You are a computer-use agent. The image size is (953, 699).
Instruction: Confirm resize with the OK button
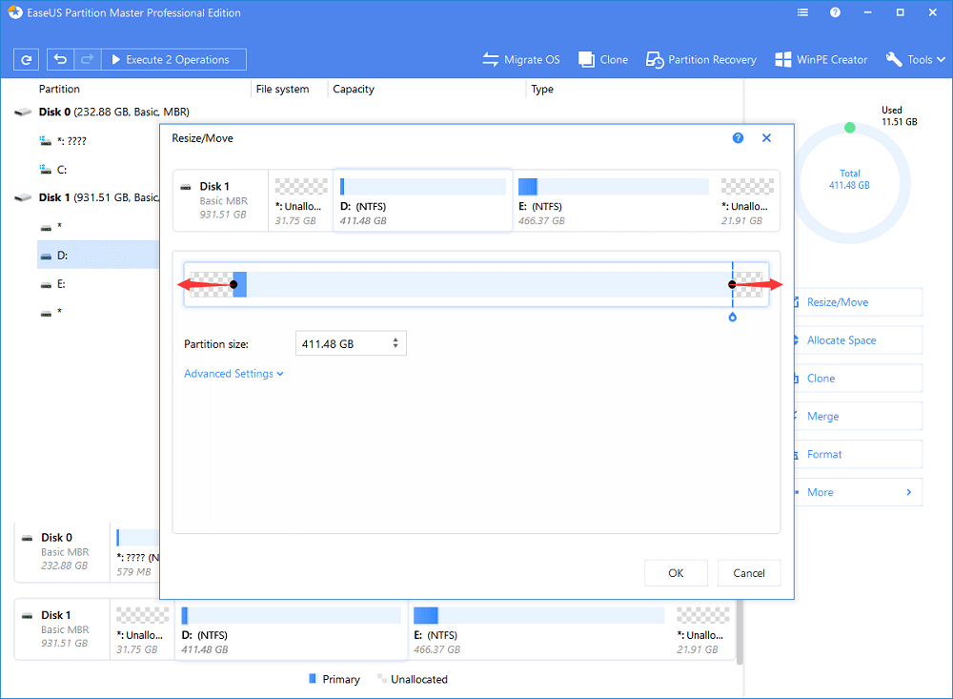676,573
